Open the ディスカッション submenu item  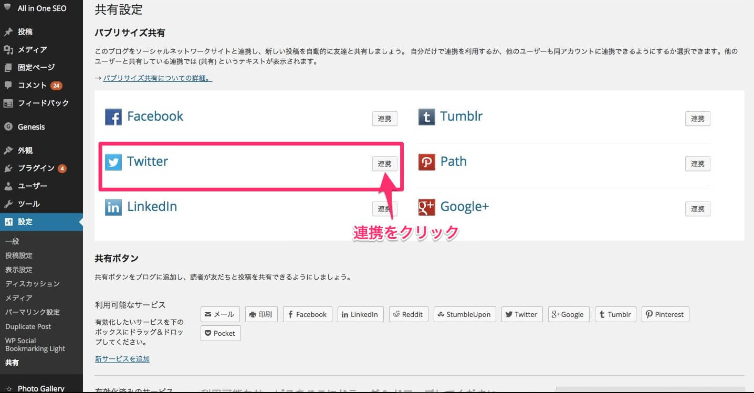point(33,284)
